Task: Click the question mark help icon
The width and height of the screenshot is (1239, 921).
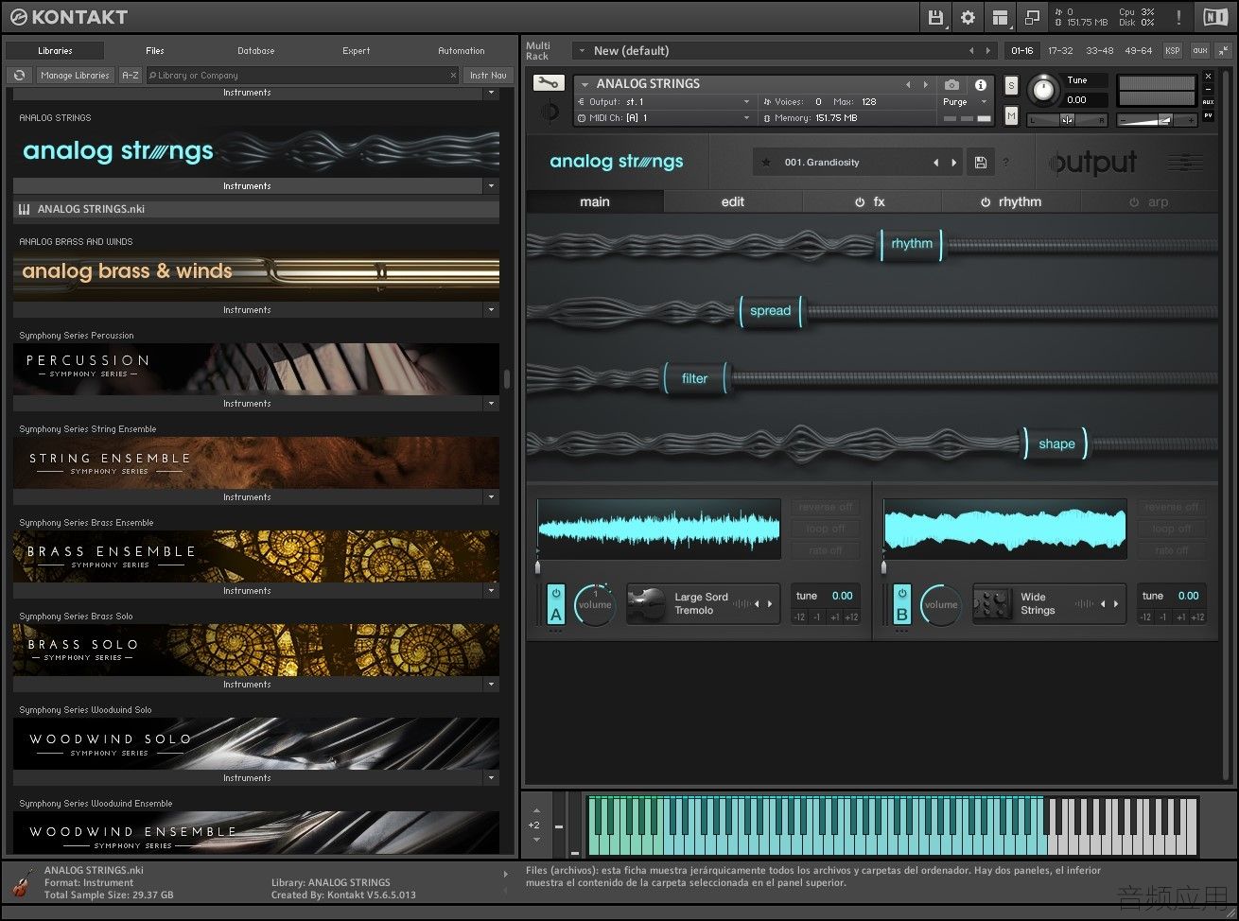Action: [1005, 163]
